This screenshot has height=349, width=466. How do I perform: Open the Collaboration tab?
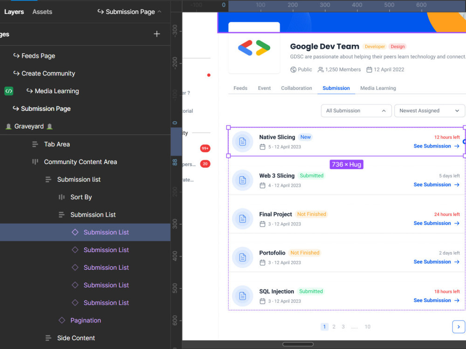point(296,88)
